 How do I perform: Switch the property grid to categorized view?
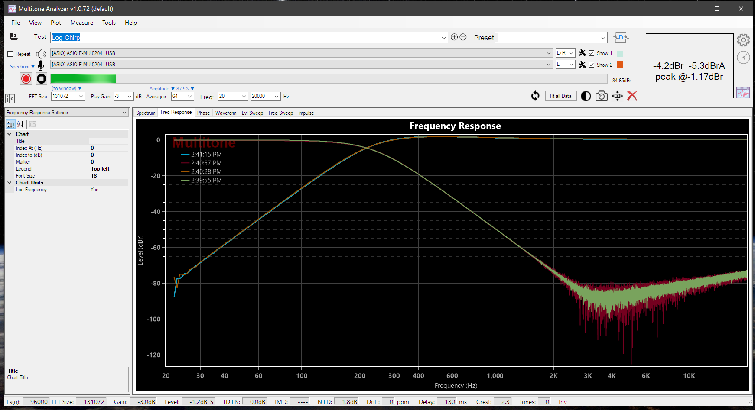10,124
